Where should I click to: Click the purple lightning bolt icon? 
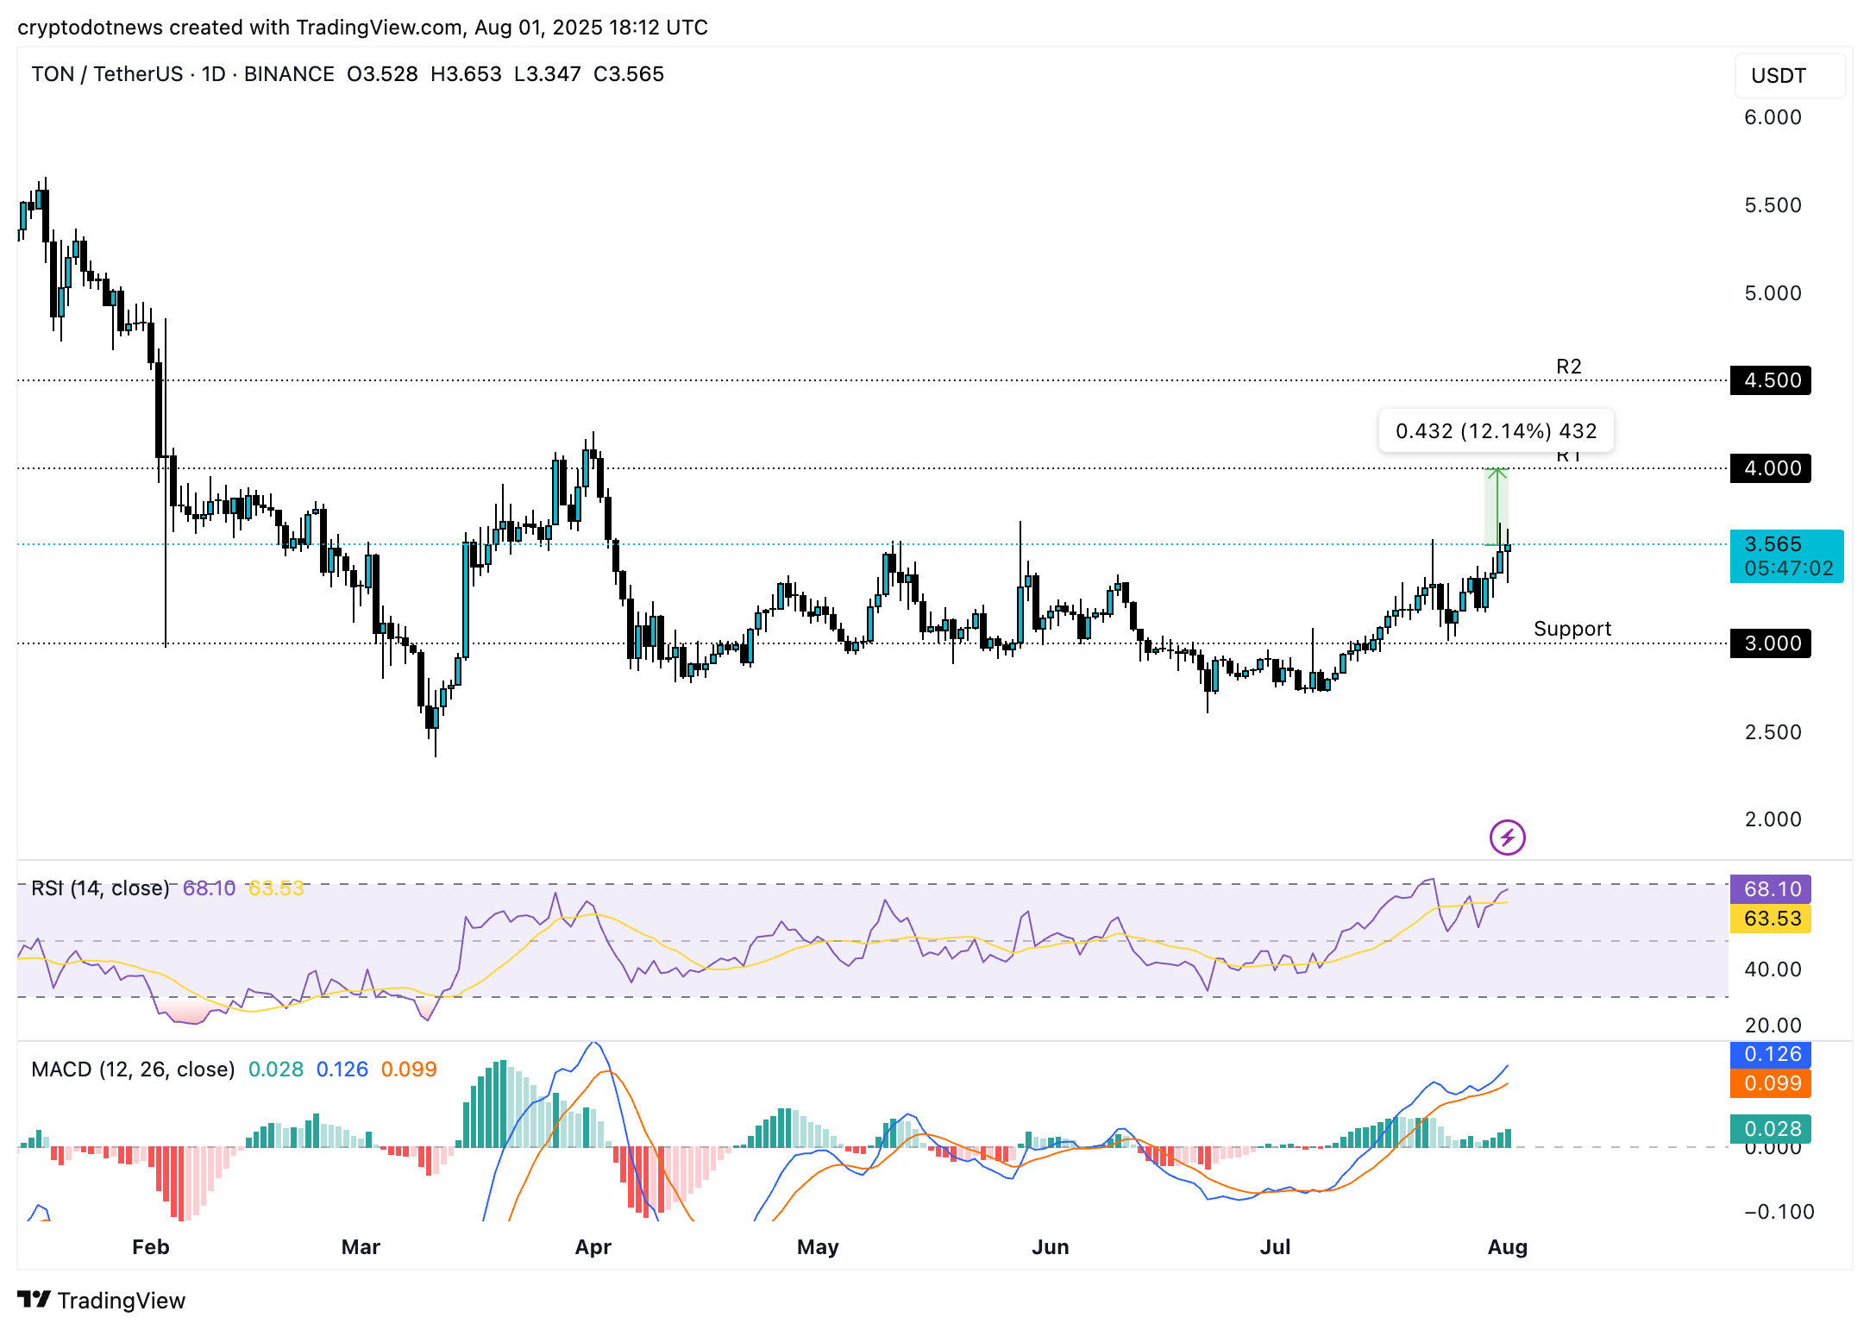(1507, 837)
